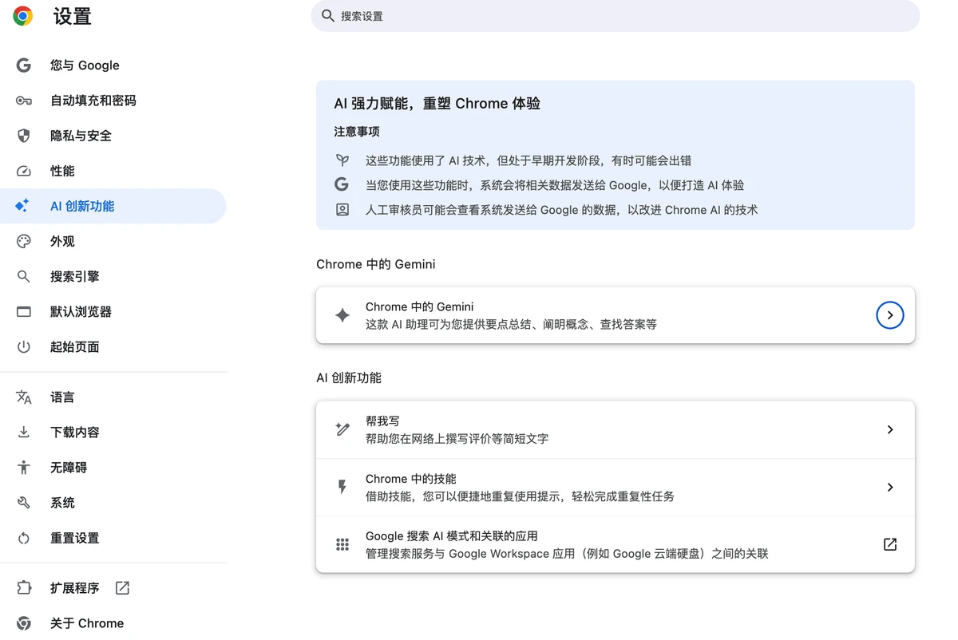The image size is (958, 640).
Task: Open 关于 Chrome page
Action: click(113, 623)
